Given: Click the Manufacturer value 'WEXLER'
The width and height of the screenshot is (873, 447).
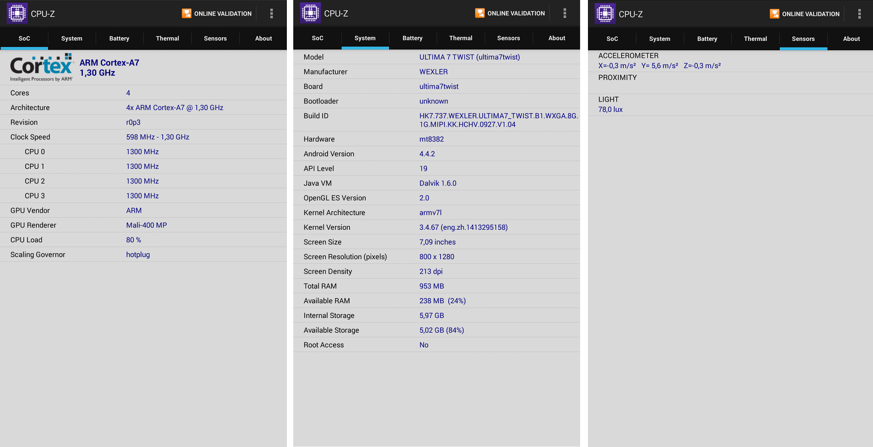Looking at the screenshot, I should coord(433,72).
